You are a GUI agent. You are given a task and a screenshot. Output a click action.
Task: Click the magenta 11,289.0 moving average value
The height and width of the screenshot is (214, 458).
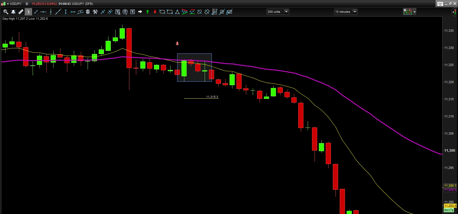(450, 190)
